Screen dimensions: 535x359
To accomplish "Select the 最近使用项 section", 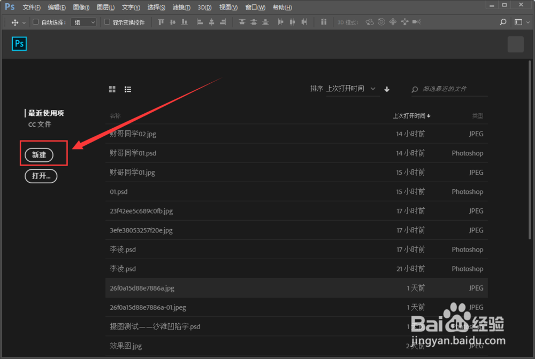I will point(46,113).
